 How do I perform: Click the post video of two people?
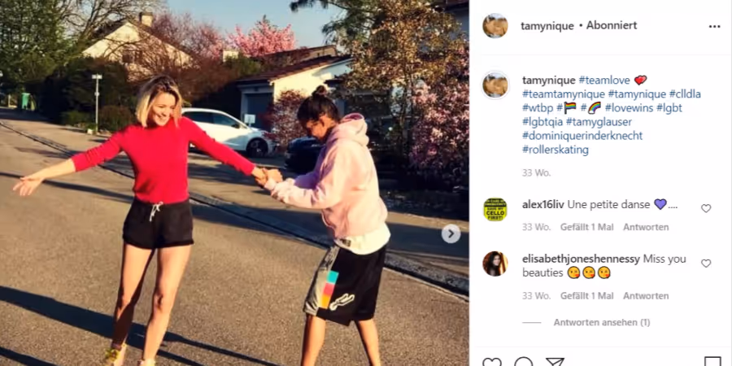234,183
